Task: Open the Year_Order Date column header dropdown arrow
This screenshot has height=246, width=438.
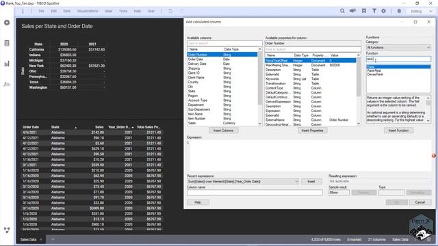Action: [x=133, y=128]
